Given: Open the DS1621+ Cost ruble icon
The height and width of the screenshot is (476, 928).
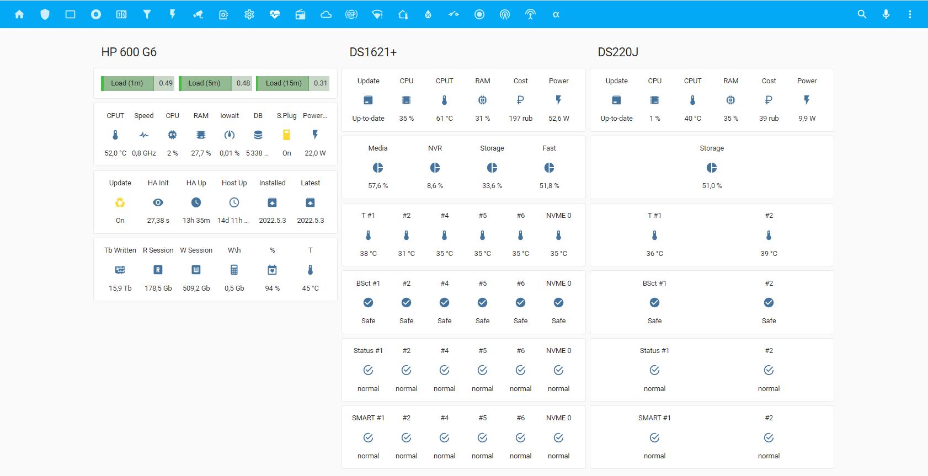Looking at the screenshot, I should click(520, 100).
